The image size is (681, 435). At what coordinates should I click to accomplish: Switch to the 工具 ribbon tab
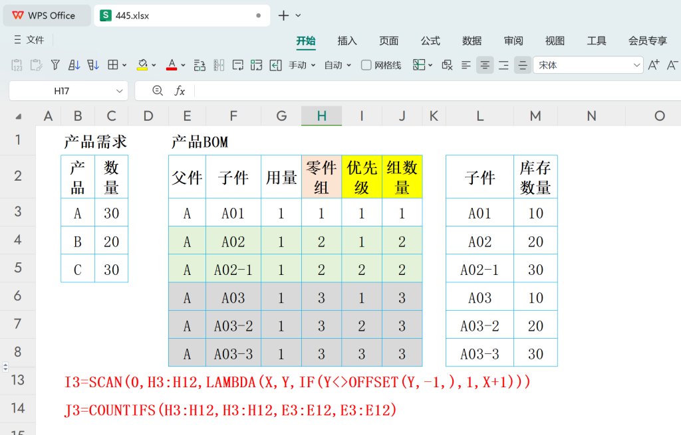tap(597, 41)
